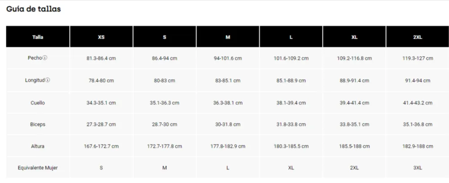The image size is (449, 183).
Task: Click the 172.7-177.8 cm height value
Action: (164, 146)
